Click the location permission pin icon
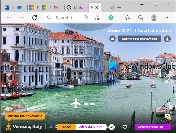 click(x=86, y=18)
